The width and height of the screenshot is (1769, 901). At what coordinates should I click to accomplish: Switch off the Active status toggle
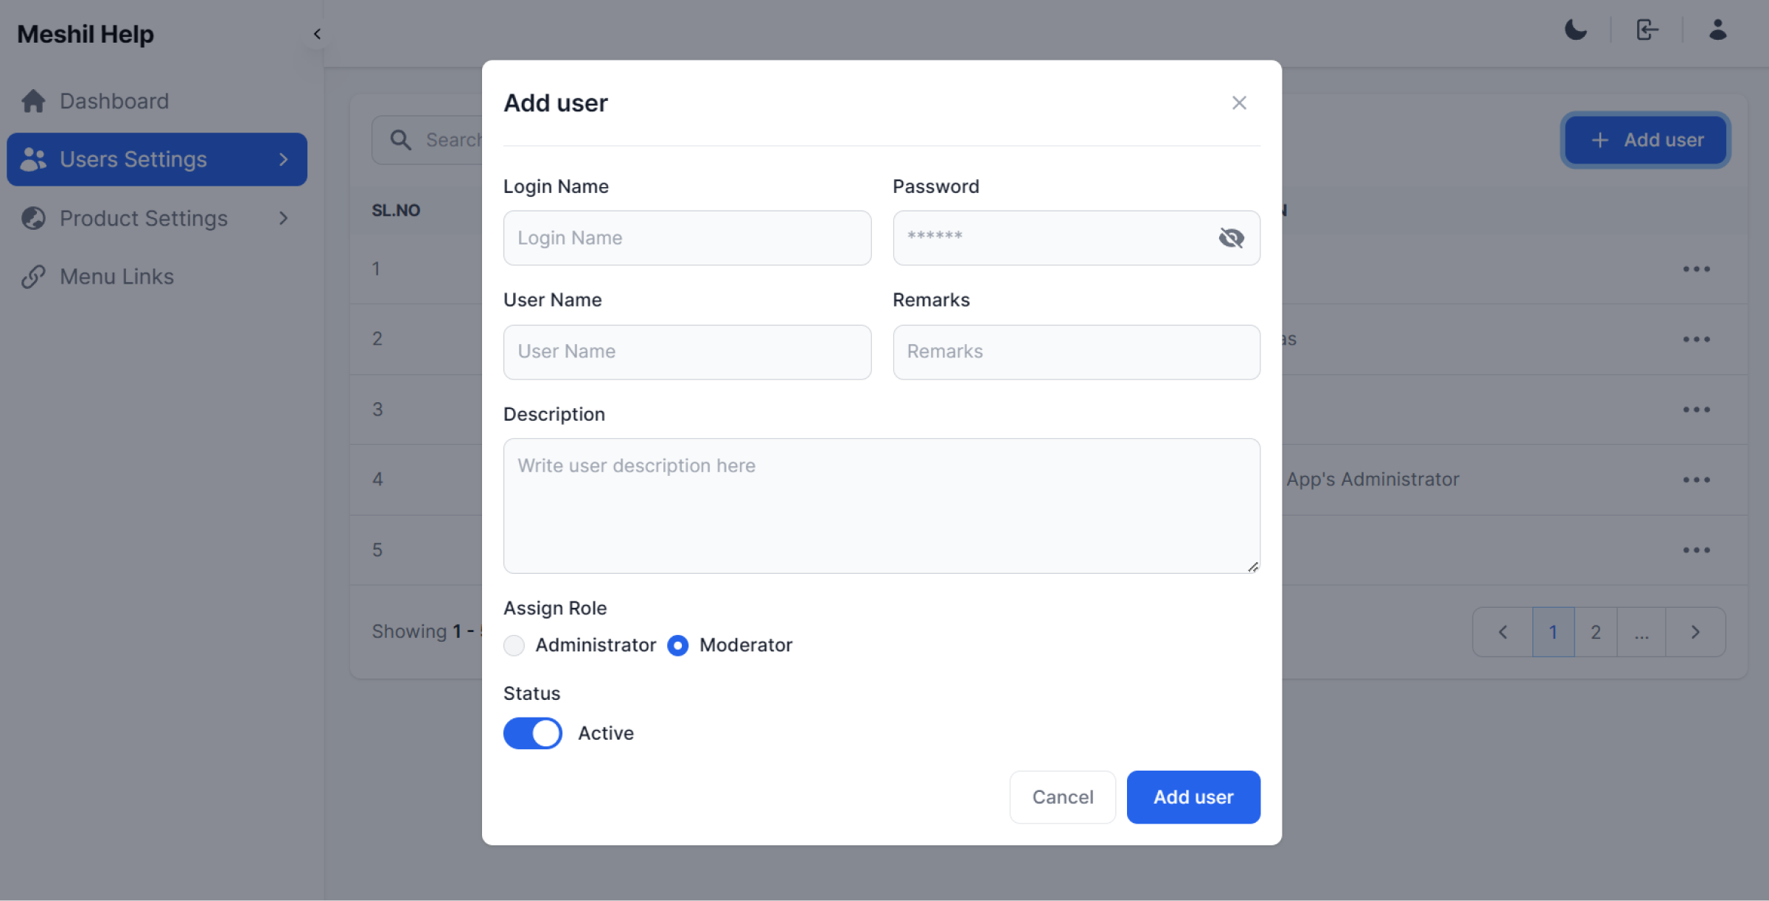(532, 733)
